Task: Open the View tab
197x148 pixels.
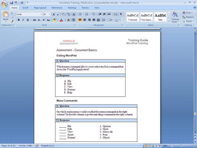Action: pos(97,8)
